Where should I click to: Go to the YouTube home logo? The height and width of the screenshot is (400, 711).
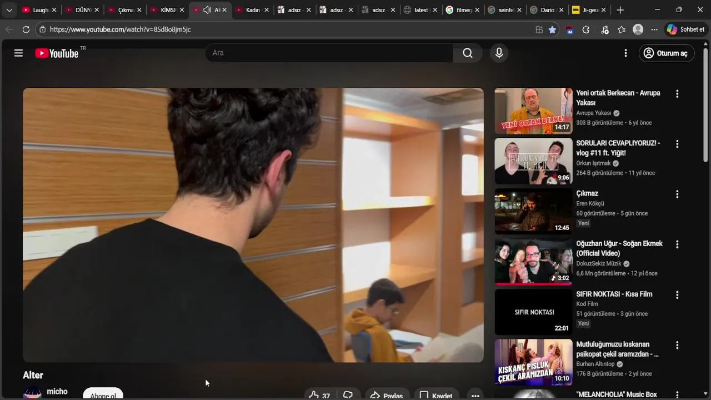(57, 53)
